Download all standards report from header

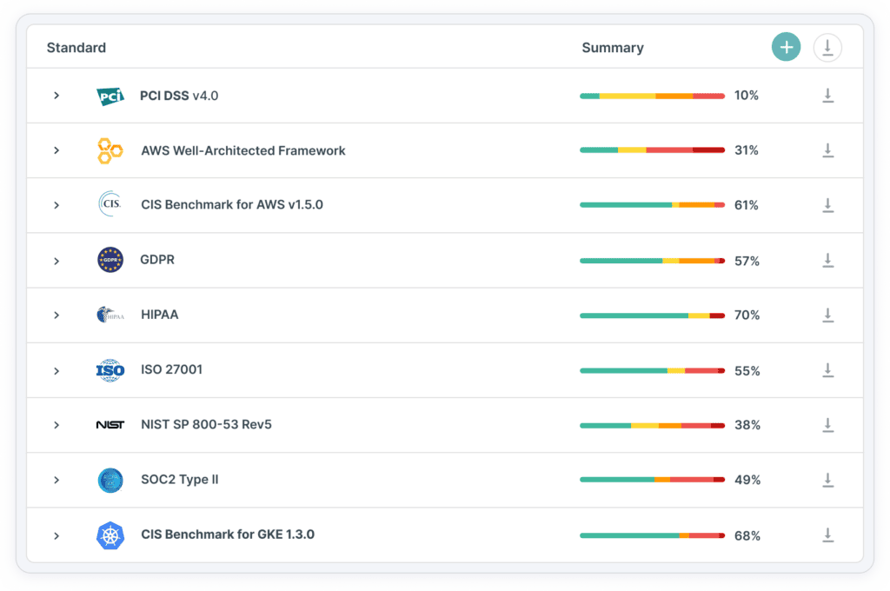tap(827, 48)
